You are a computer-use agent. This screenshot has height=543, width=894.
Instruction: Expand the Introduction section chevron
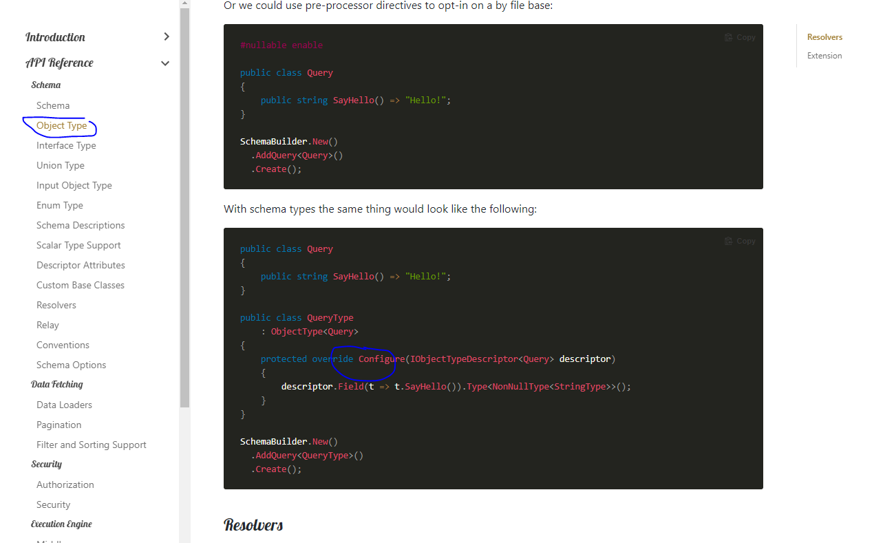click(x=165, y=37)
